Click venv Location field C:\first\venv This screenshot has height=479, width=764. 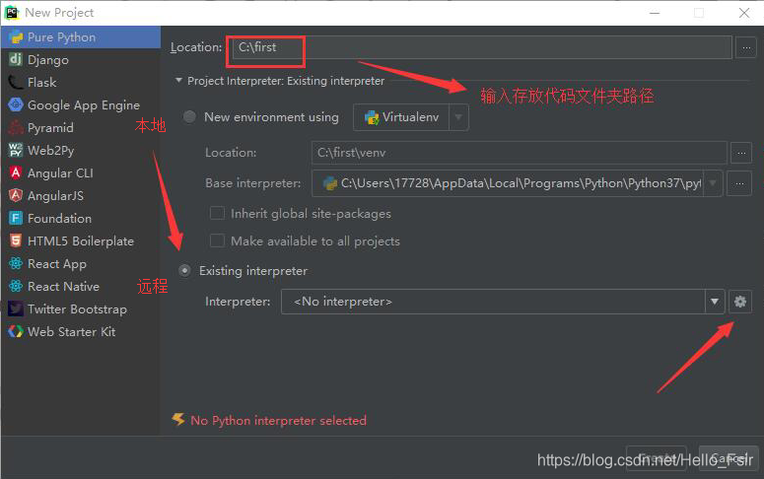[519, 153]
